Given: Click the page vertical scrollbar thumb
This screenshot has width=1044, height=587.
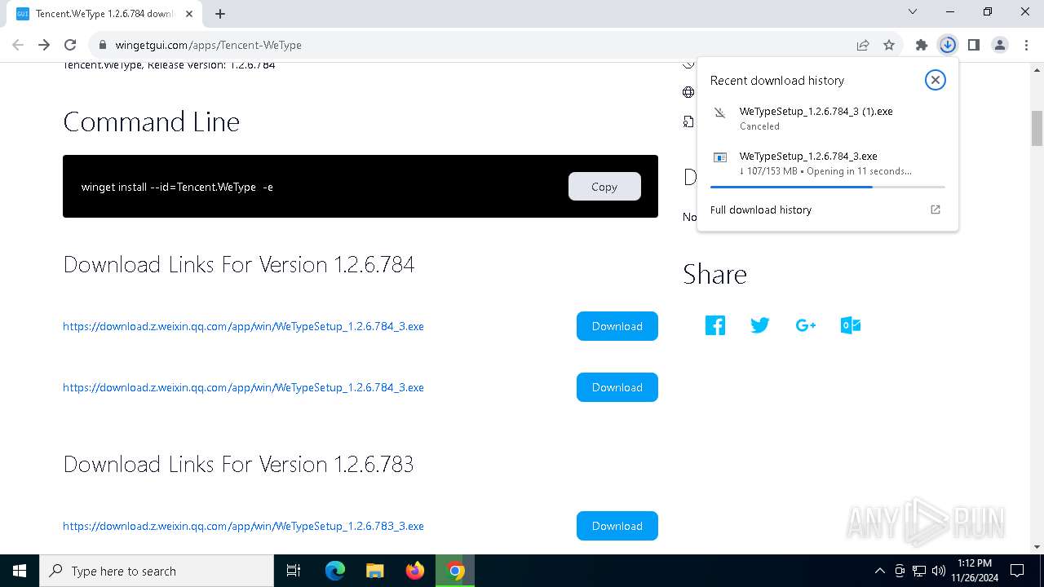Looking at the screenshot, I should coord(1037,128).
